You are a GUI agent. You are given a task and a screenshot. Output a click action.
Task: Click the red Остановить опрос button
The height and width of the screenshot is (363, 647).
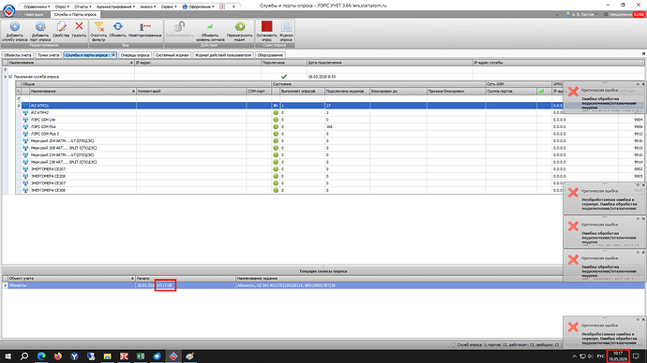(266, 27)
